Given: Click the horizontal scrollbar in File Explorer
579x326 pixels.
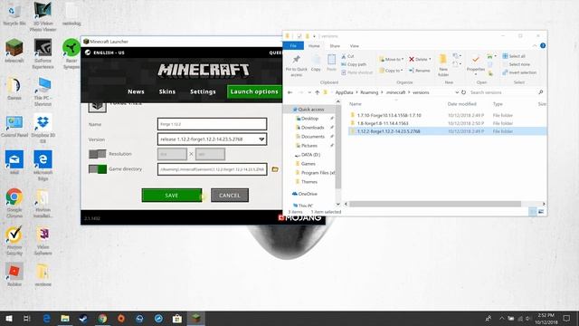Looking at the screenshot, I should coord(435,204).
